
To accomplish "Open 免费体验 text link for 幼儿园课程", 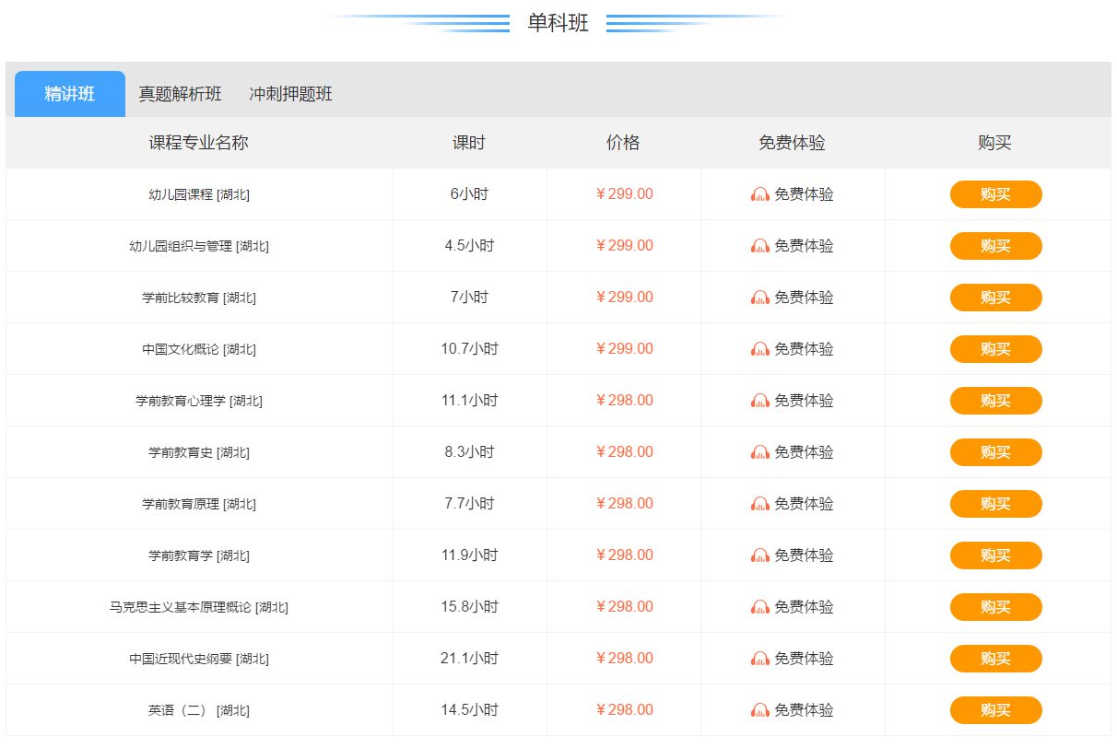I will click(x=804, y=194).
